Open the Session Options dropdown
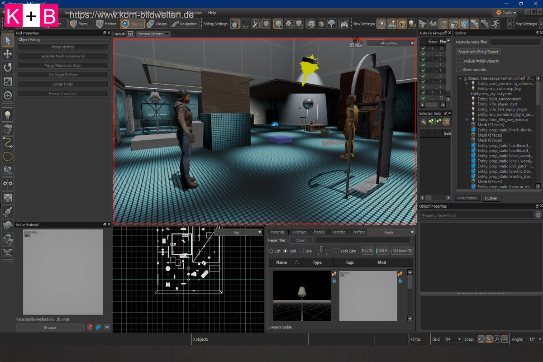This screenshot has width=543, height=362. (153, 34)
